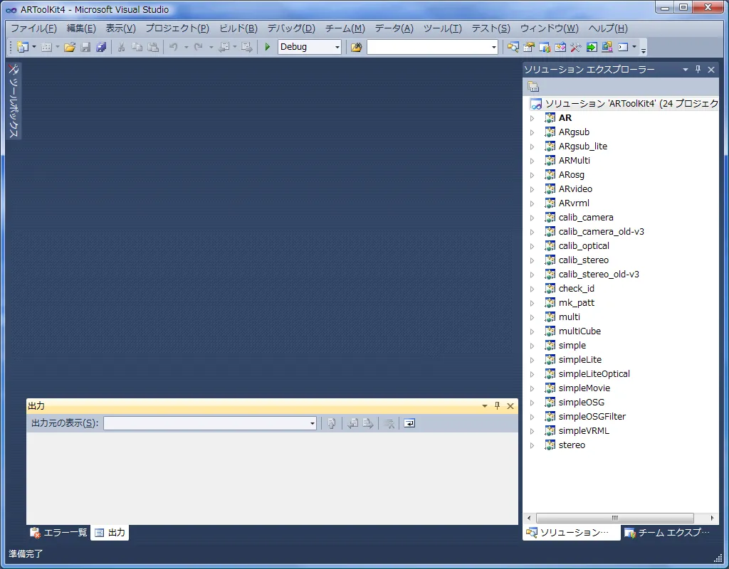729x569 pixels.
Task: Expand the AR project node
Action: click(533, 118)
